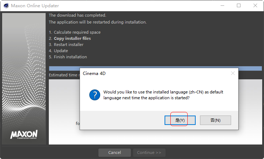The height and width of the screenshot is (159, 264).
Task: Select the Copy installer files step
Action: [72, 38]
